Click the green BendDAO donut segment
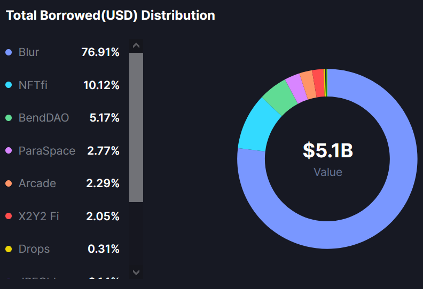The height and width of the screenshot is (289, 423). point(279,97)
